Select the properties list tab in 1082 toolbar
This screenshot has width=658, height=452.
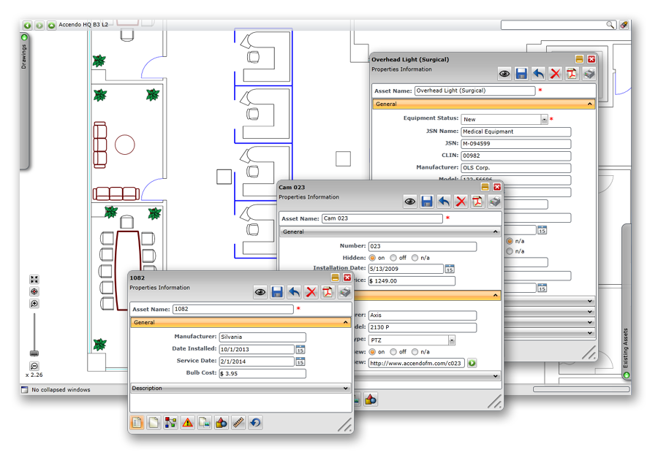[x=137, y=422]
